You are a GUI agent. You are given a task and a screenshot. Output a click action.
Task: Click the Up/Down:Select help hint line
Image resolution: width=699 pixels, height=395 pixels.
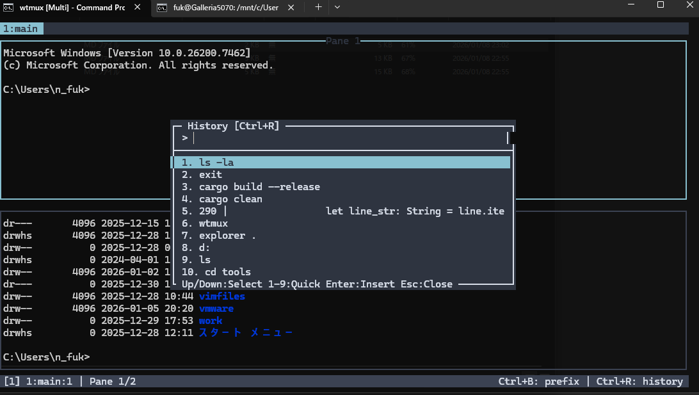click(x=317, y=284)
